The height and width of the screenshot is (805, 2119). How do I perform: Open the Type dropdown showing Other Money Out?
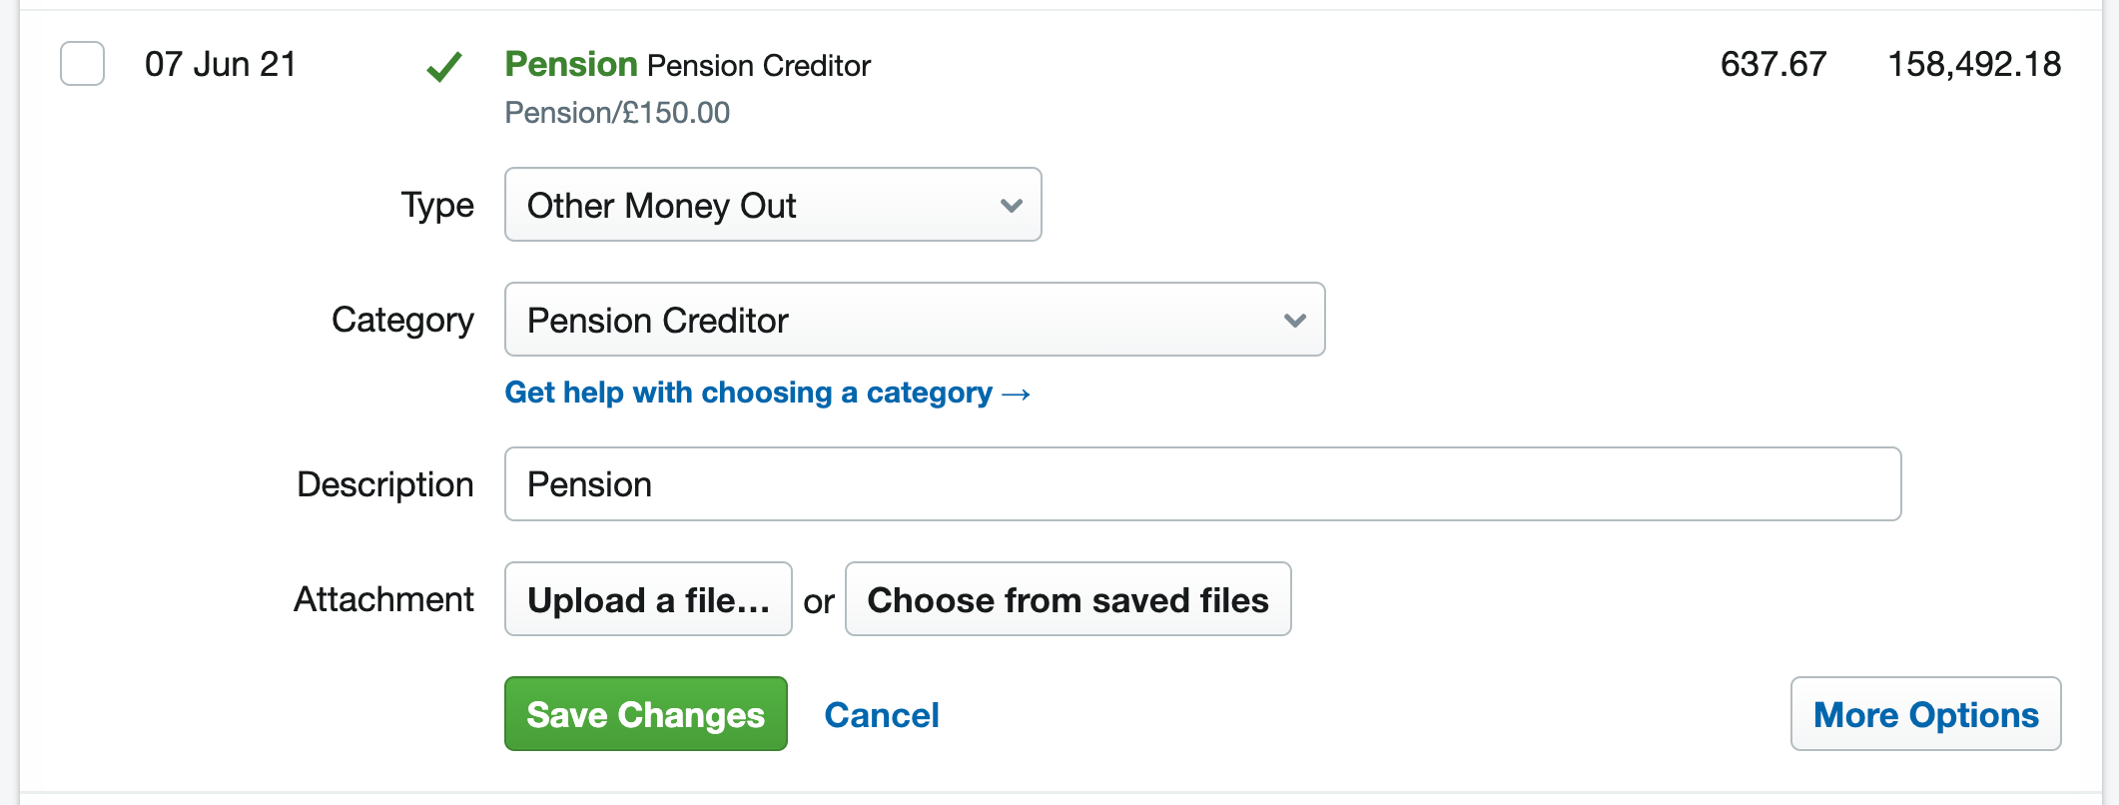point(772,205)
